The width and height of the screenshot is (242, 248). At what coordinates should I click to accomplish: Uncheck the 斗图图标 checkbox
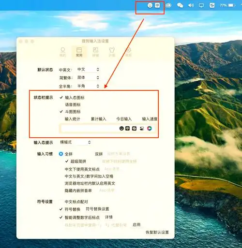click(61, 112)
